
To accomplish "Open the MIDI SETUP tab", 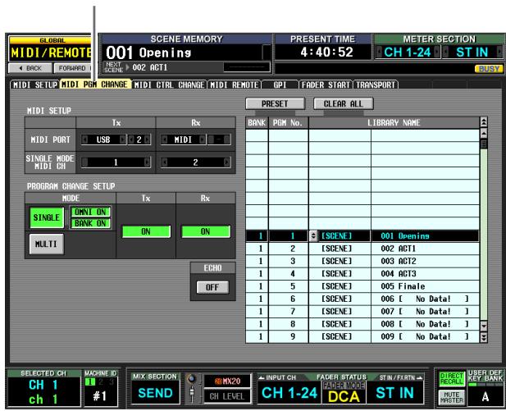I will click(x=34, y=84).
